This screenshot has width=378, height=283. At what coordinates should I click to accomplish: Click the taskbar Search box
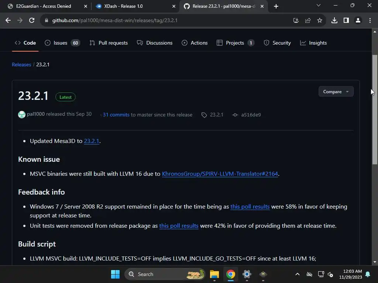pos(165,274)
